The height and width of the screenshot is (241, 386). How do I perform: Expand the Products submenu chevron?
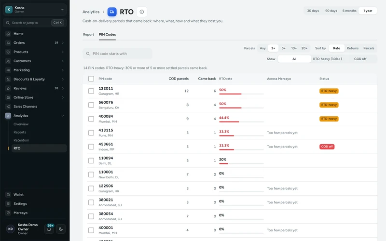click(x=63, y=52)
